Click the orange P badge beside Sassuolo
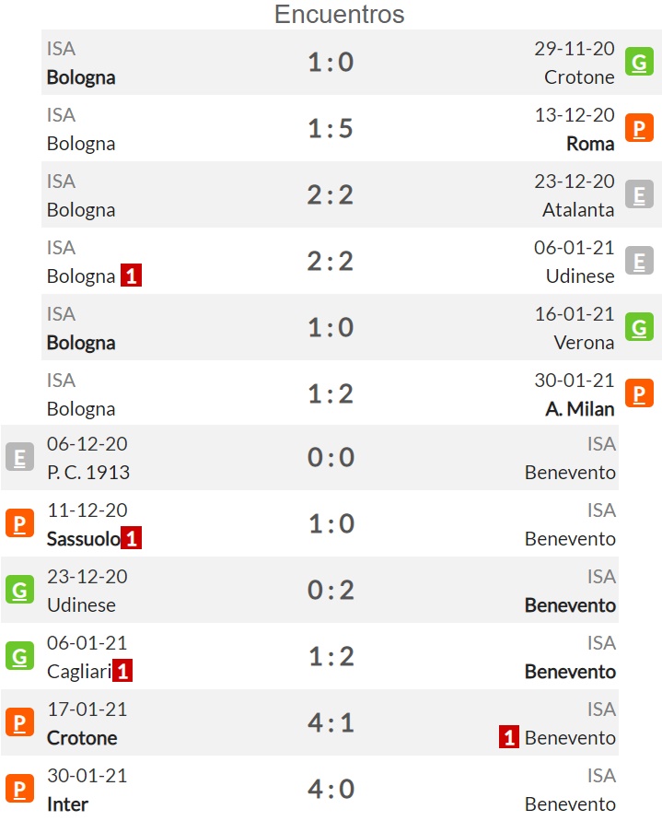This screenshot has height=821, width=662. click(20, 523)
